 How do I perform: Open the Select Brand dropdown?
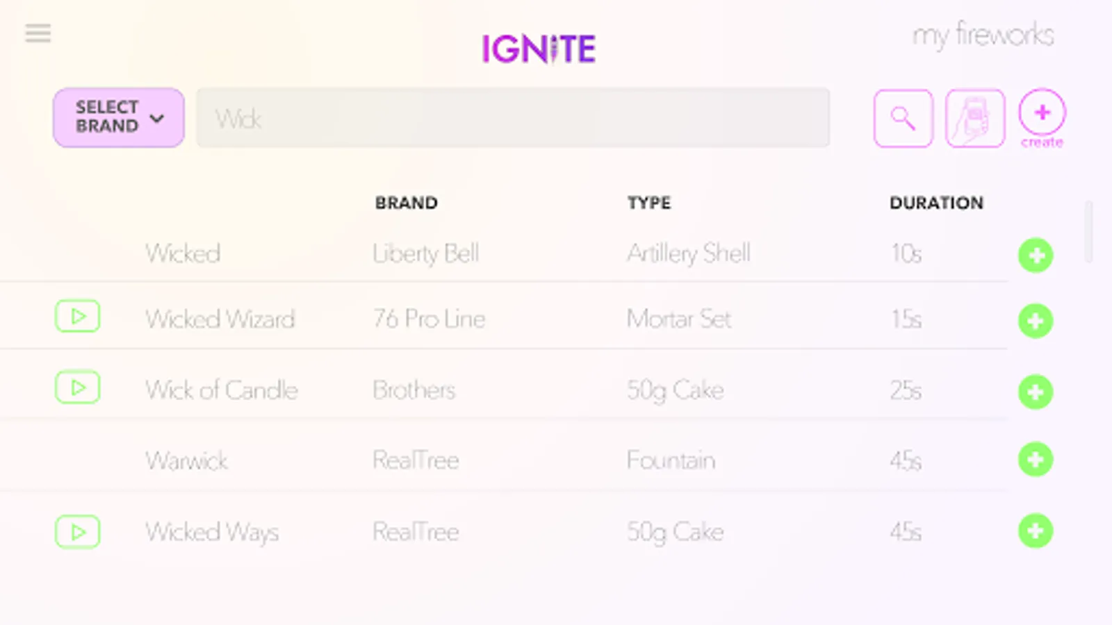(x=119, y=117)
